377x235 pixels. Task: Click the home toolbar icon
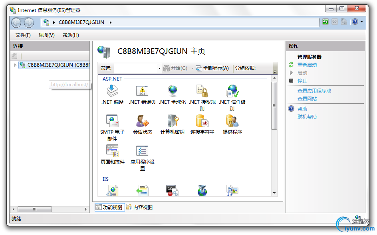(x=344, y=22)
